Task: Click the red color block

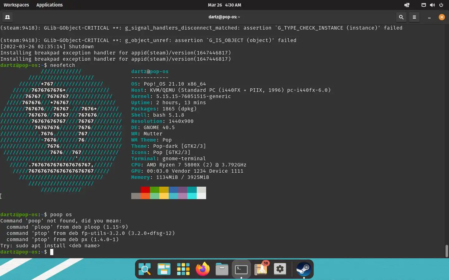Action: (145, 190)
